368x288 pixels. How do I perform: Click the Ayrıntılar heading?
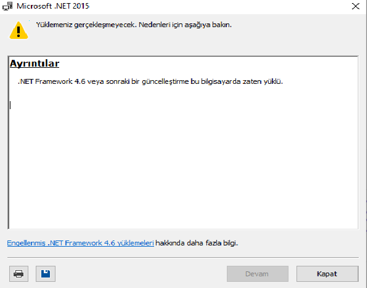[x=35, y=64]
